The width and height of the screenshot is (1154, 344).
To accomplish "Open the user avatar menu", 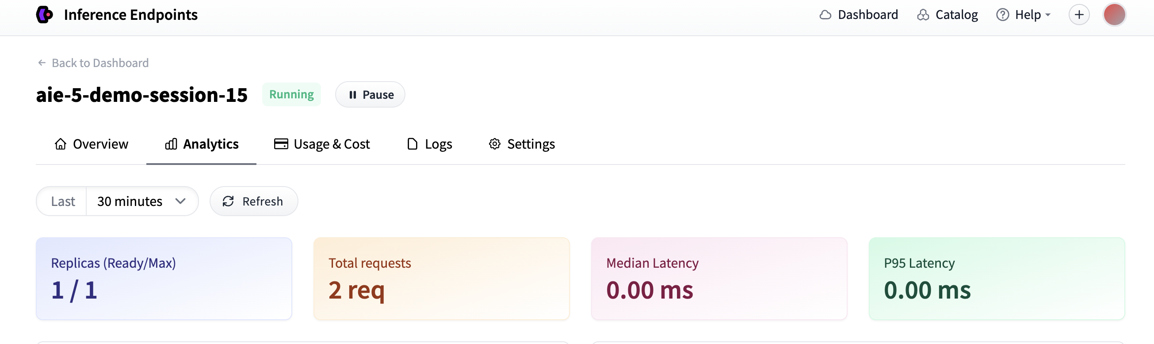I will pos(1114,15).
